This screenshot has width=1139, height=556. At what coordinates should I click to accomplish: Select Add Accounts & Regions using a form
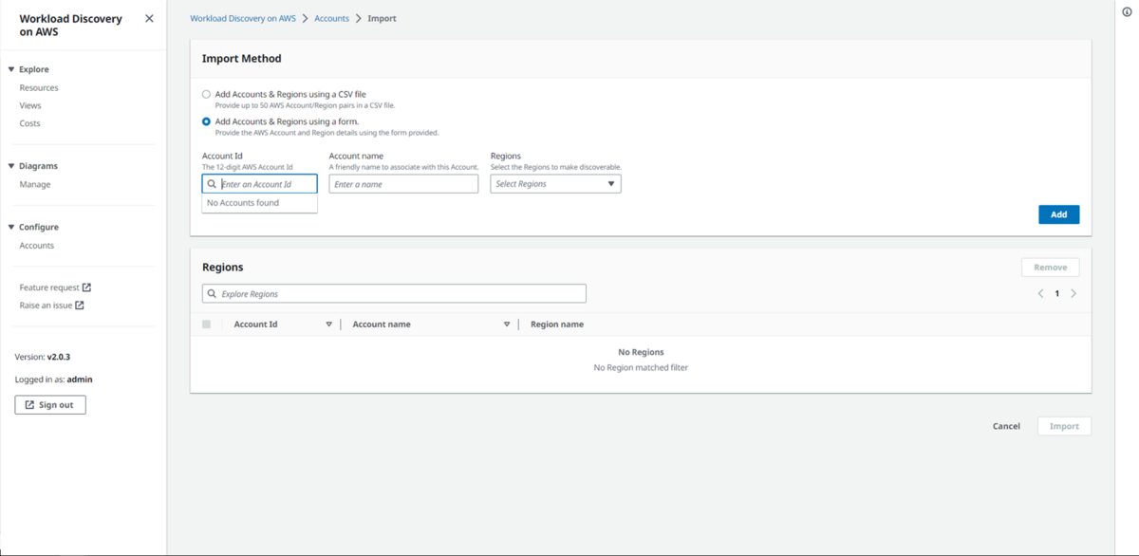point(206,121)
